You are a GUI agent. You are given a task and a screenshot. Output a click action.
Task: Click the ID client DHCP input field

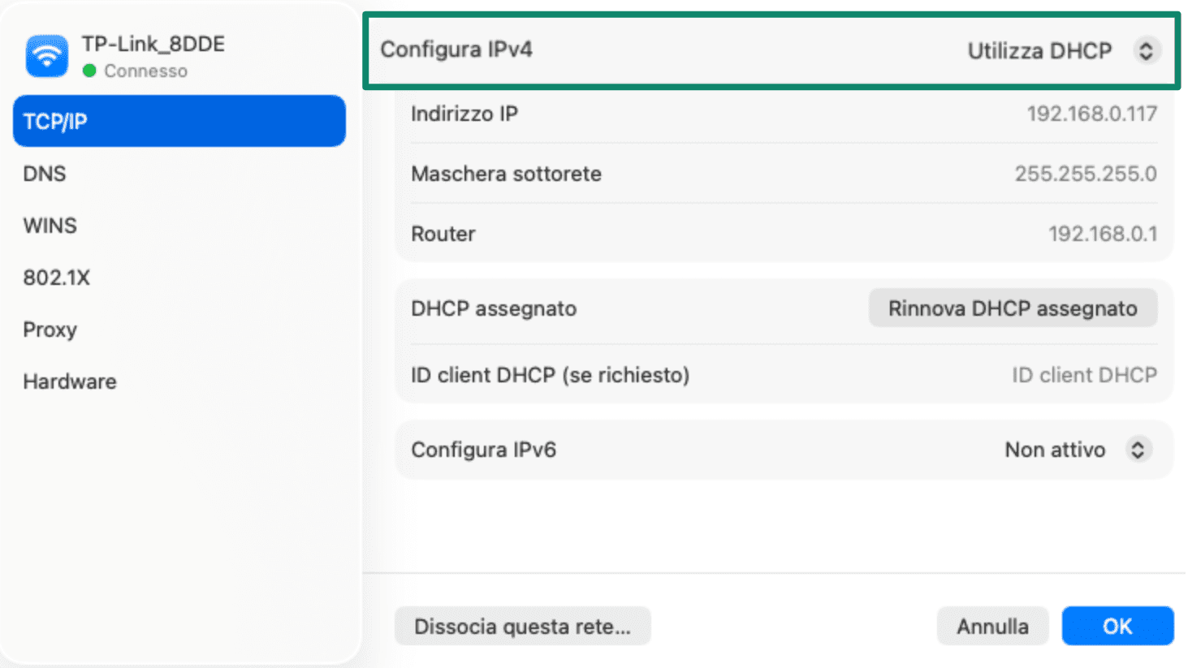pos(1084,374)
